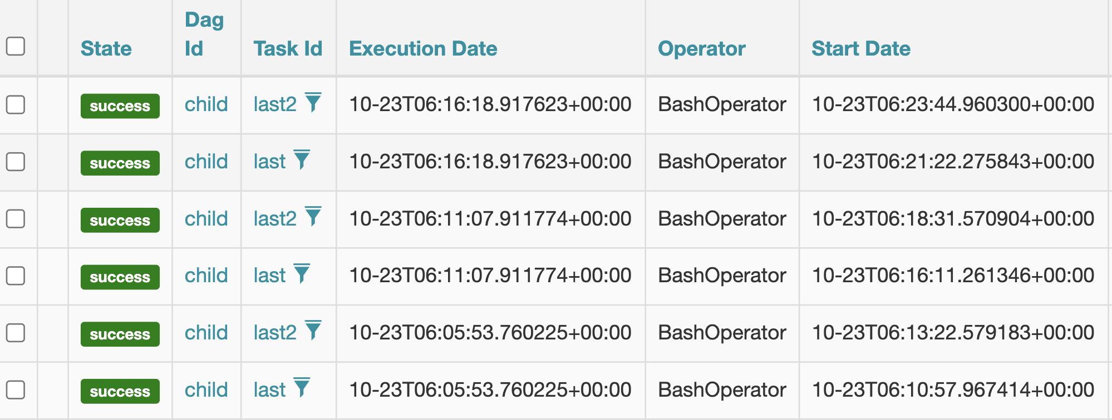Sort the list by Start Date

861,49
